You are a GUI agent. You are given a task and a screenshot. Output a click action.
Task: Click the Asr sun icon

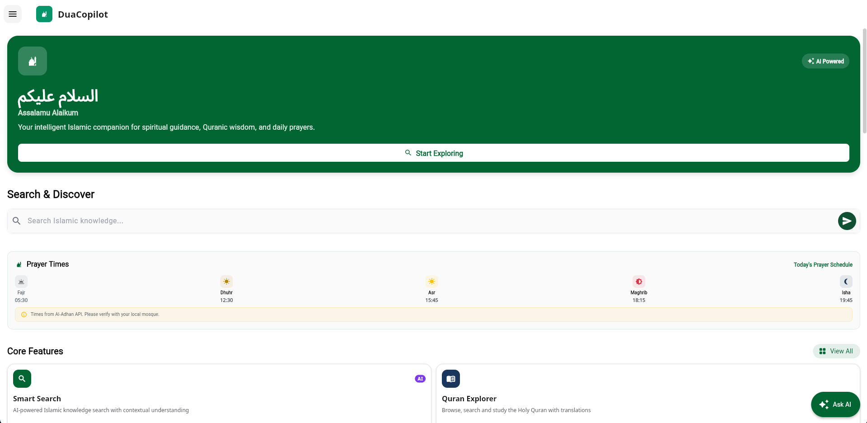(x=431, y=282)
